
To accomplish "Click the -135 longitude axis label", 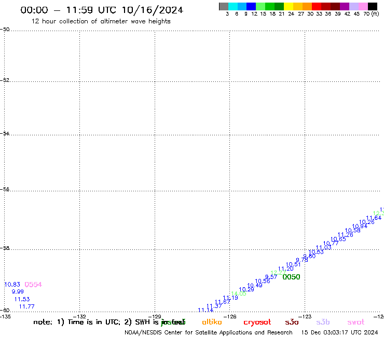I will pyautogui.click(x=5, y=316).
